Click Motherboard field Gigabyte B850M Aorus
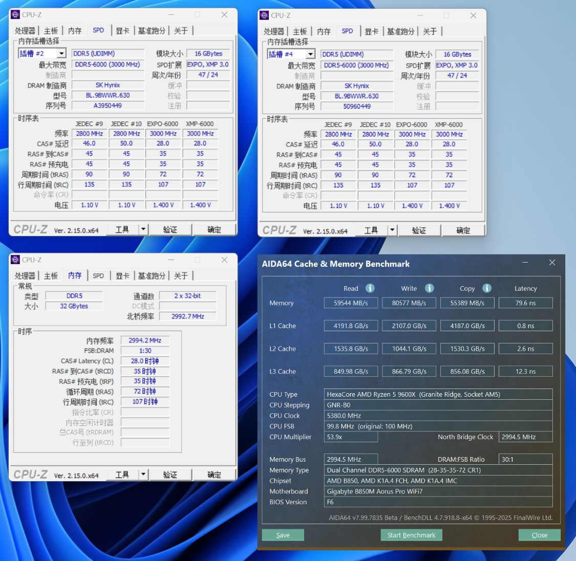 pyautogui.click(x=438, y=491)
